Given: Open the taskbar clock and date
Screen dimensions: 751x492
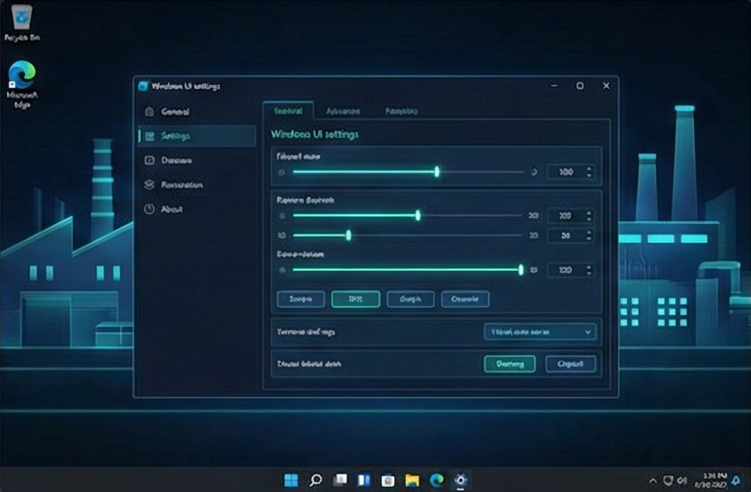Looking at the screenshot, I should coord(711,480).
